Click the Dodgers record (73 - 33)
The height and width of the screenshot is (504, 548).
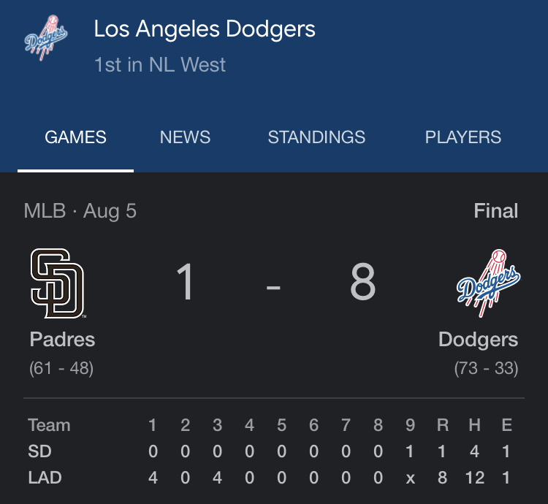486,368
